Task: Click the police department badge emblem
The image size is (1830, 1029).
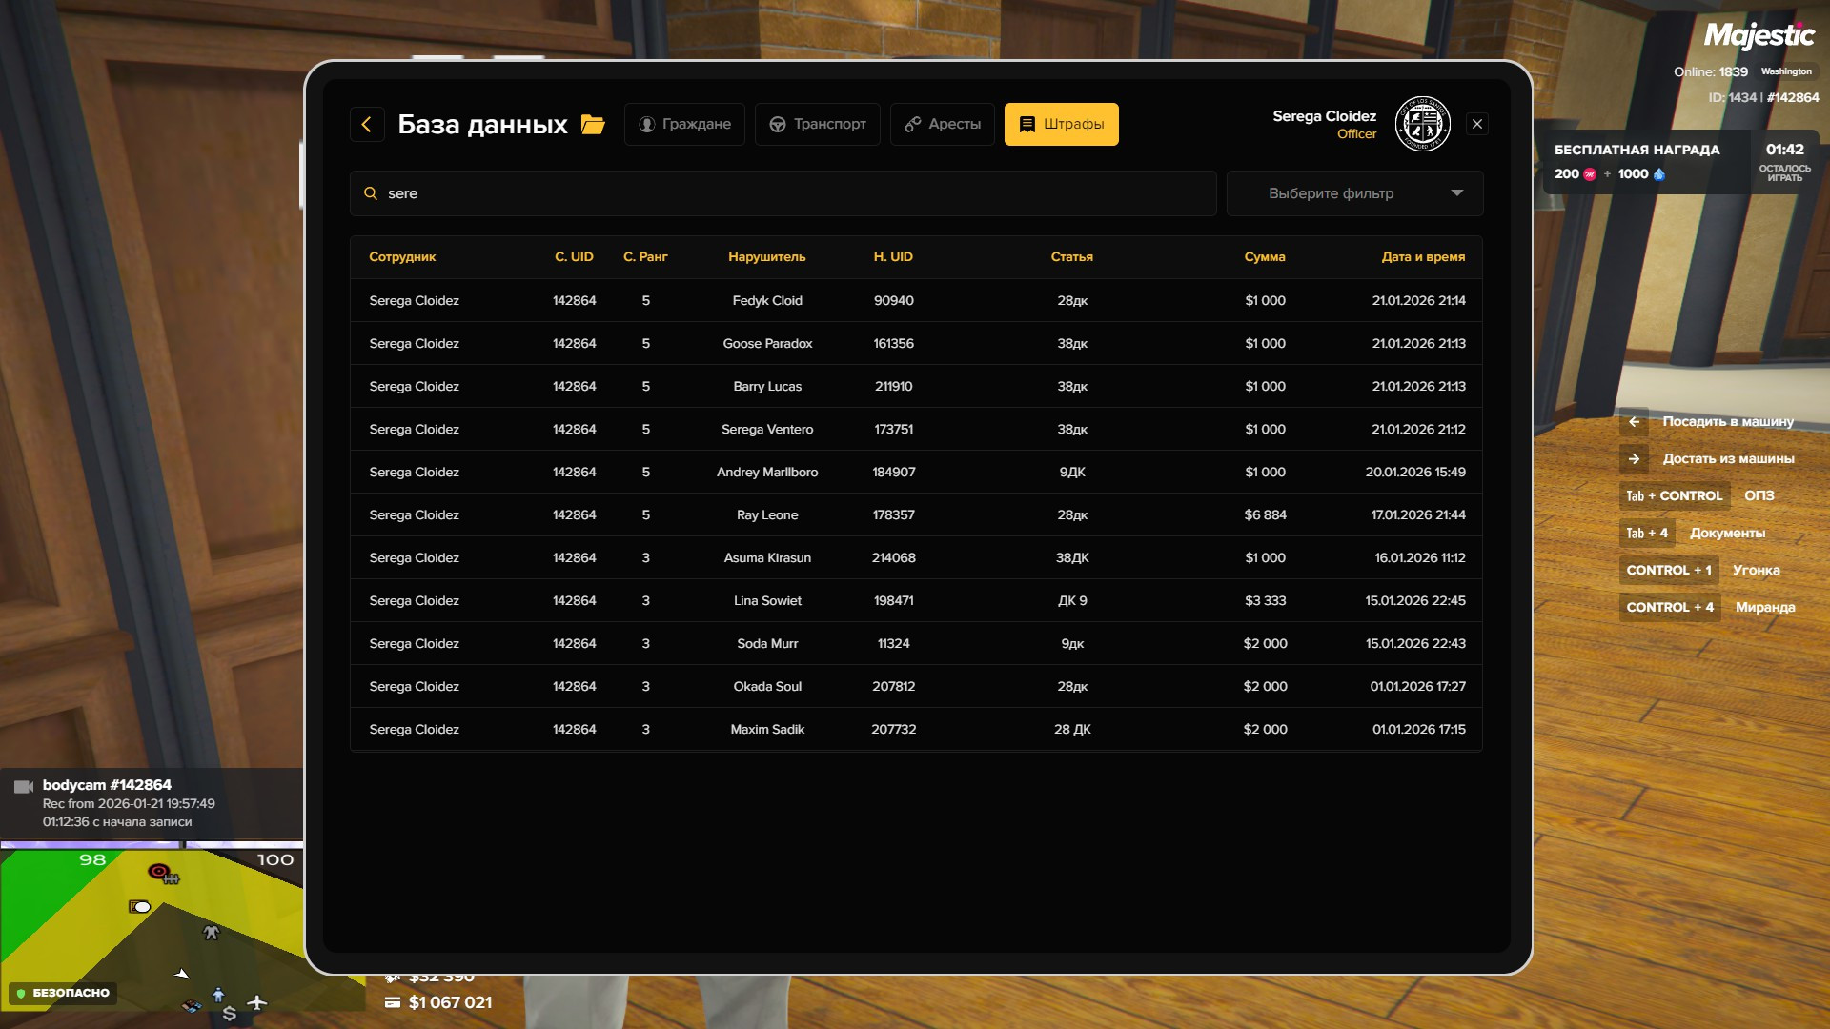Action: [1422, 124]
